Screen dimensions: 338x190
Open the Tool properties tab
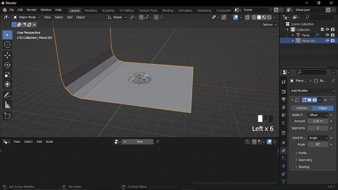[284, 82]
